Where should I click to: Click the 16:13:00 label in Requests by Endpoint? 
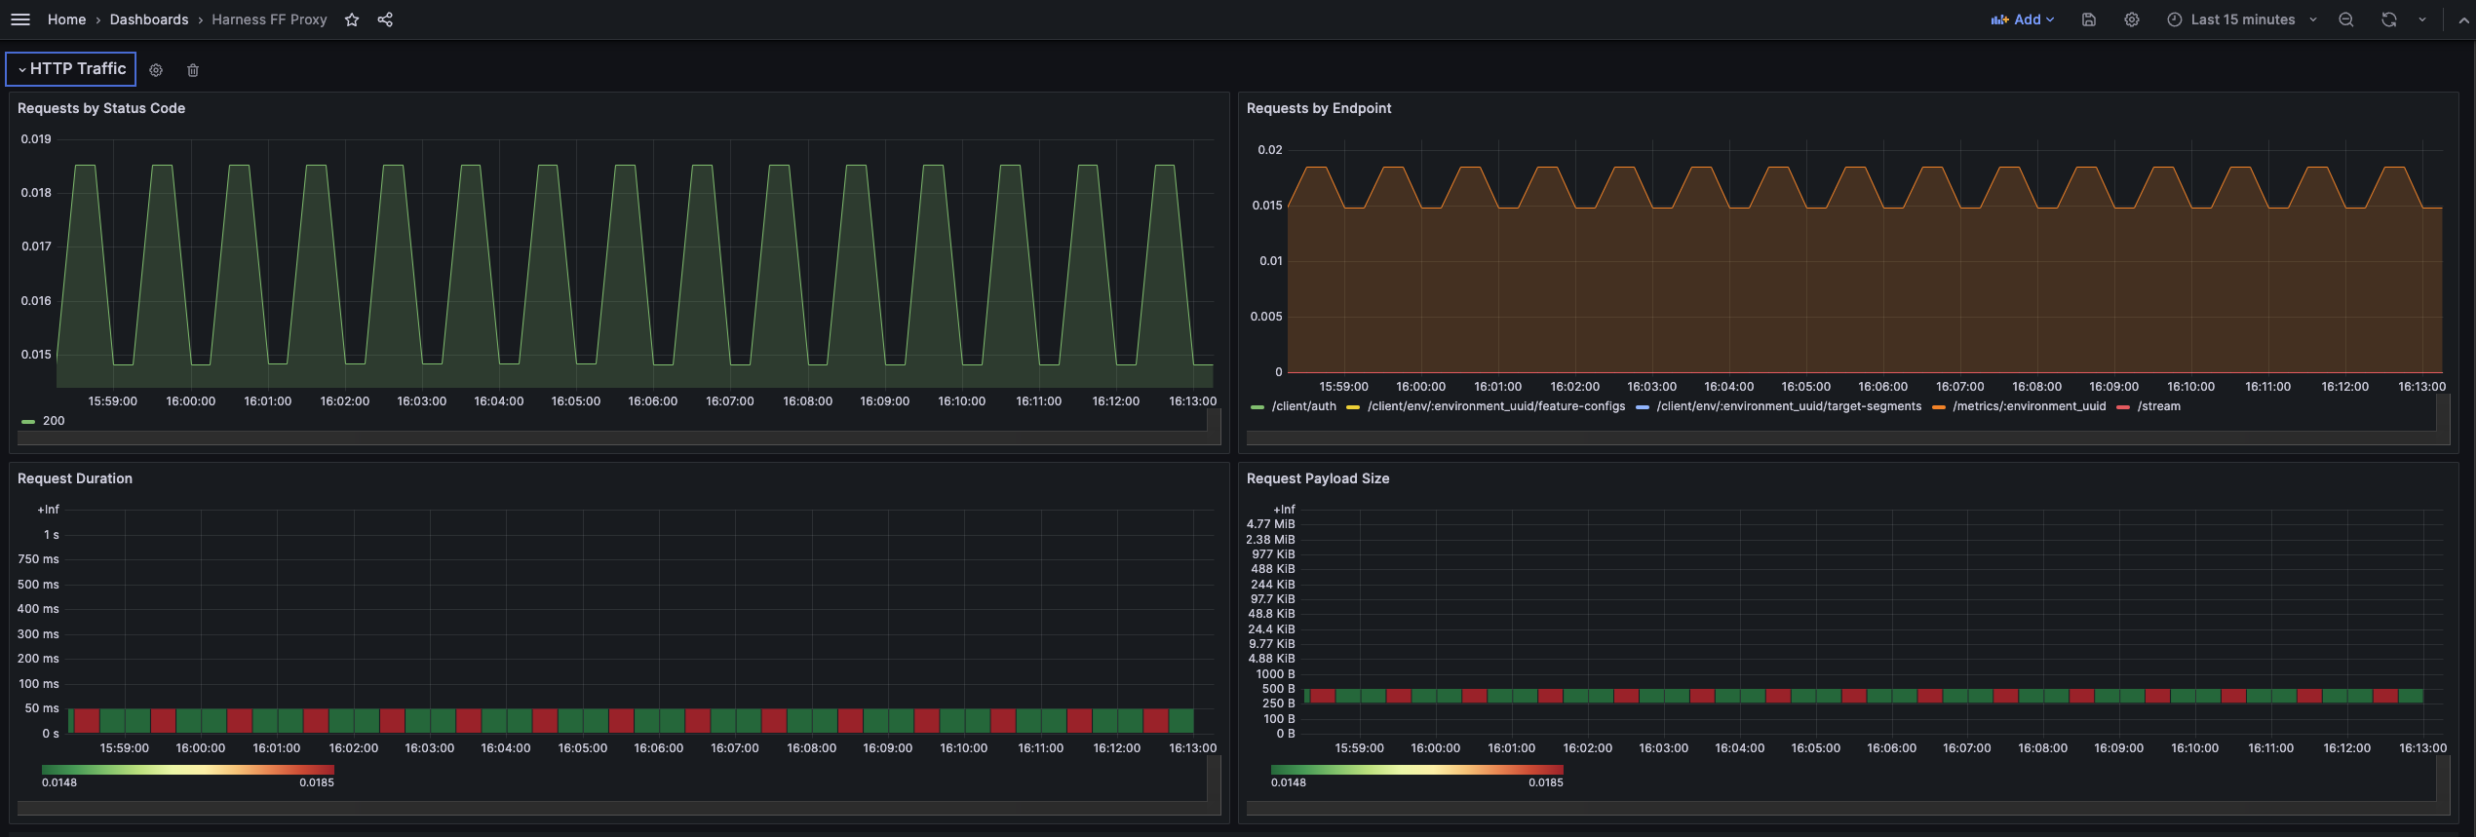point(2421,387)
